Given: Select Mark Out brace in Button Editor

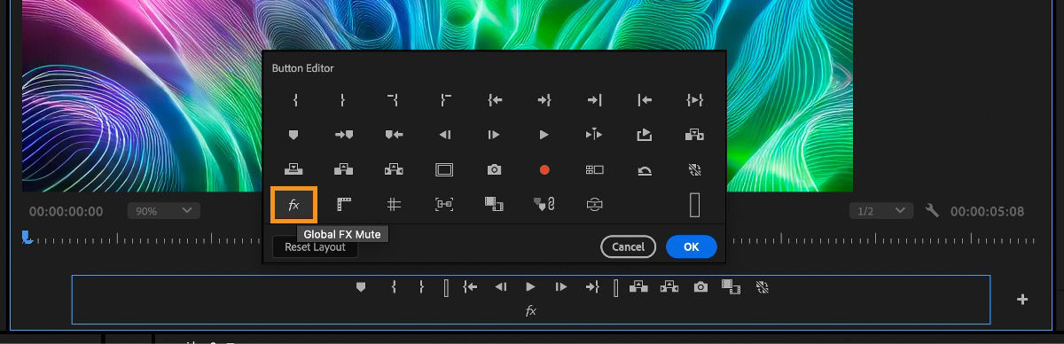Looking at the screenshot, I should click(x=343, y=100).
